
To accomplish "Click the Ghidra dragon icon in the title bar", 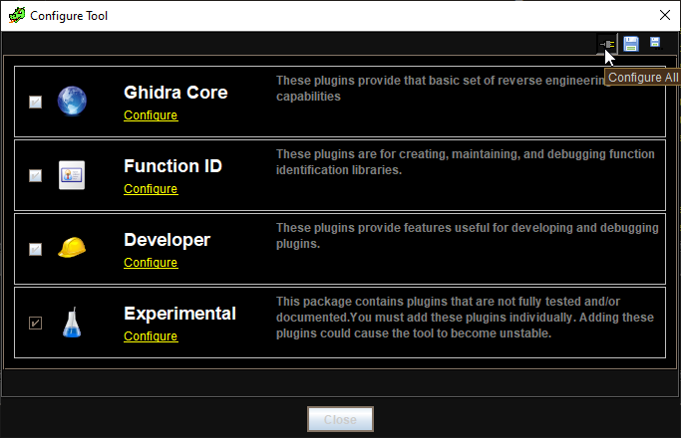I will 17,15.
